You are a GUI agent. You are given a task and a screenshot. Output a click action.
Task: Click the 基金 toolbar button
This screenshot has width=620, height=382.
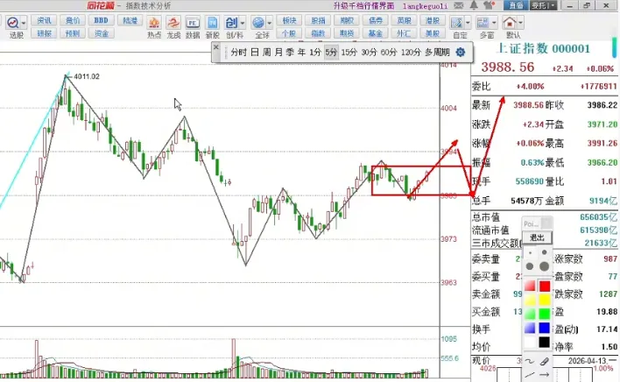[376, 33]
